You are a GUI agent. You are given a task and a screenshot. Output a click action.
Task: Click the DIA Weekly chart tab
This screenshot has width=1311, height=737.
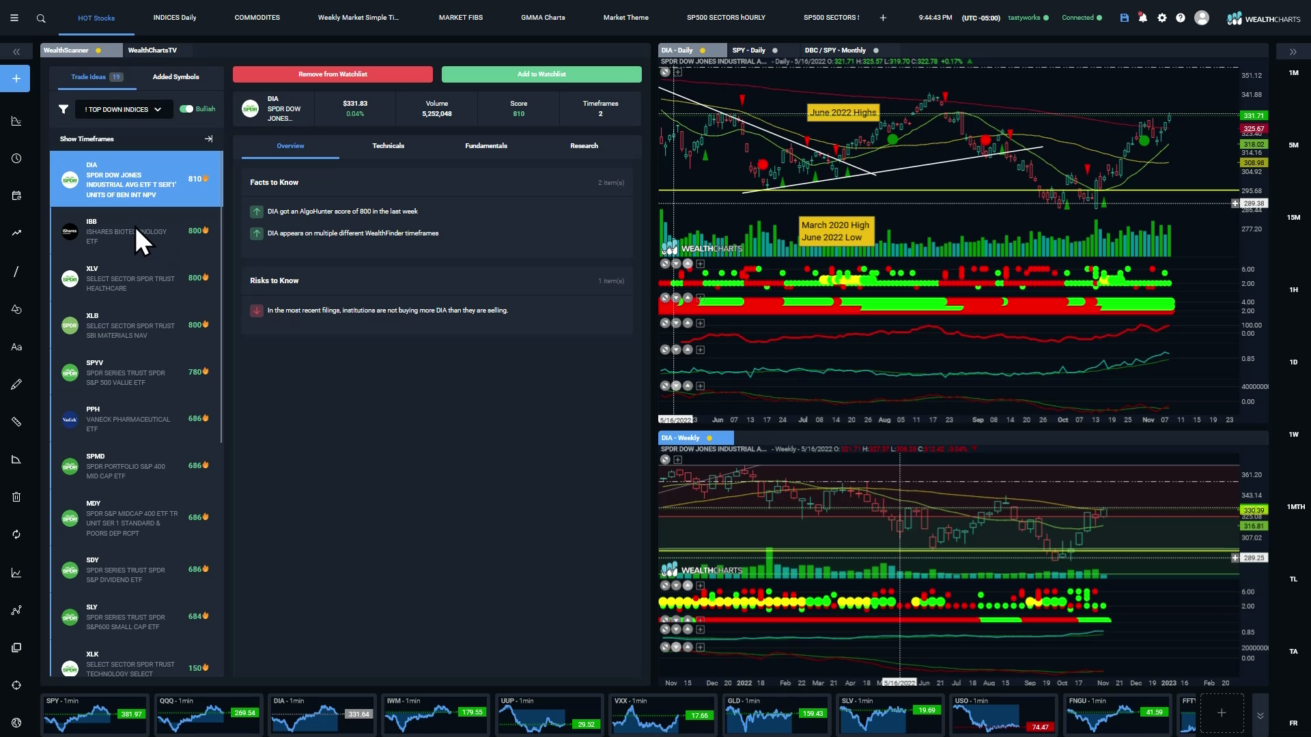(x=695, y=438)
